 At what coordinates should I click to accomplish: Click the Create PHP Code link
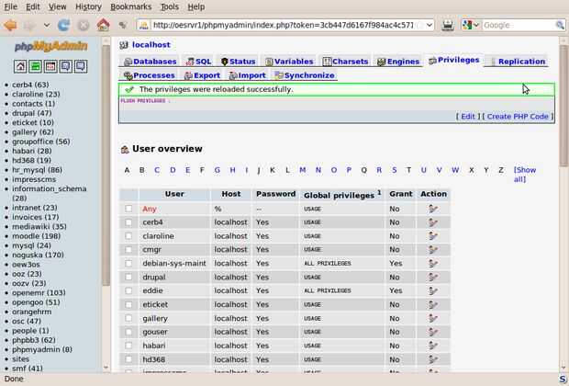pyautogui.click(x=518, y=117)
